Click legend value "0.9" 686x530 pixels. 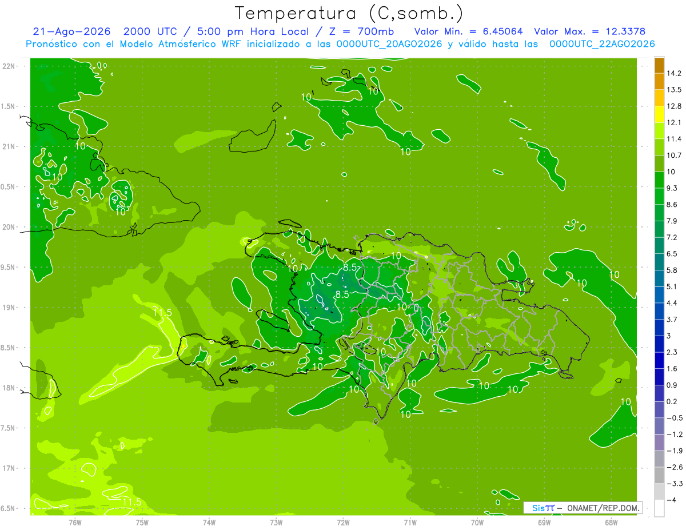[x=672, y=385]
